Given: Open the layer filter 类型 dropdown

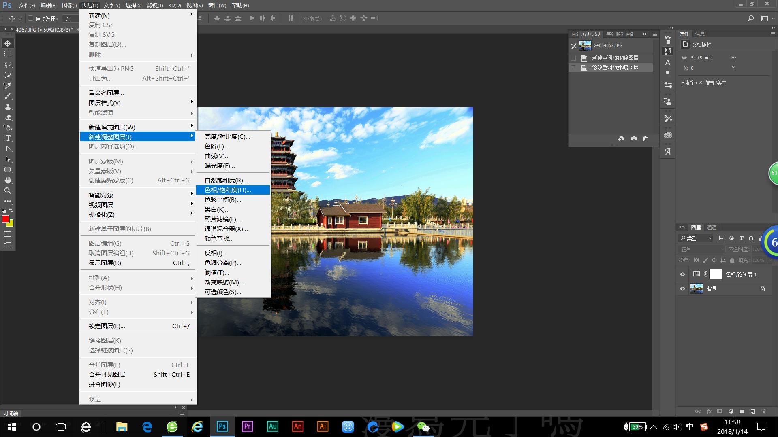Looking at the screenshot, I should pyautogui.click(x=695, y=238).
